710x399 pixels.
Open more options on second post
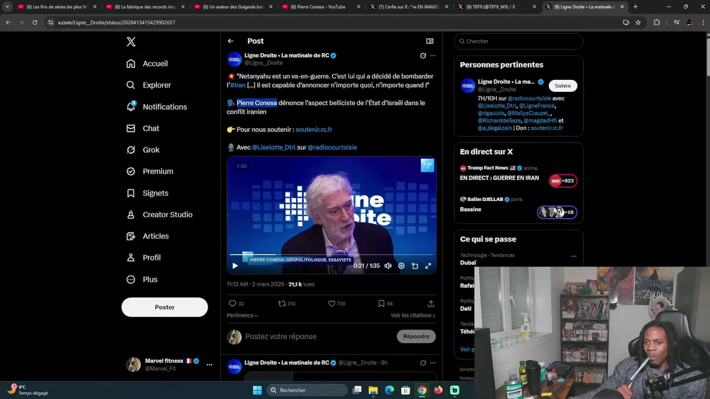433,363
